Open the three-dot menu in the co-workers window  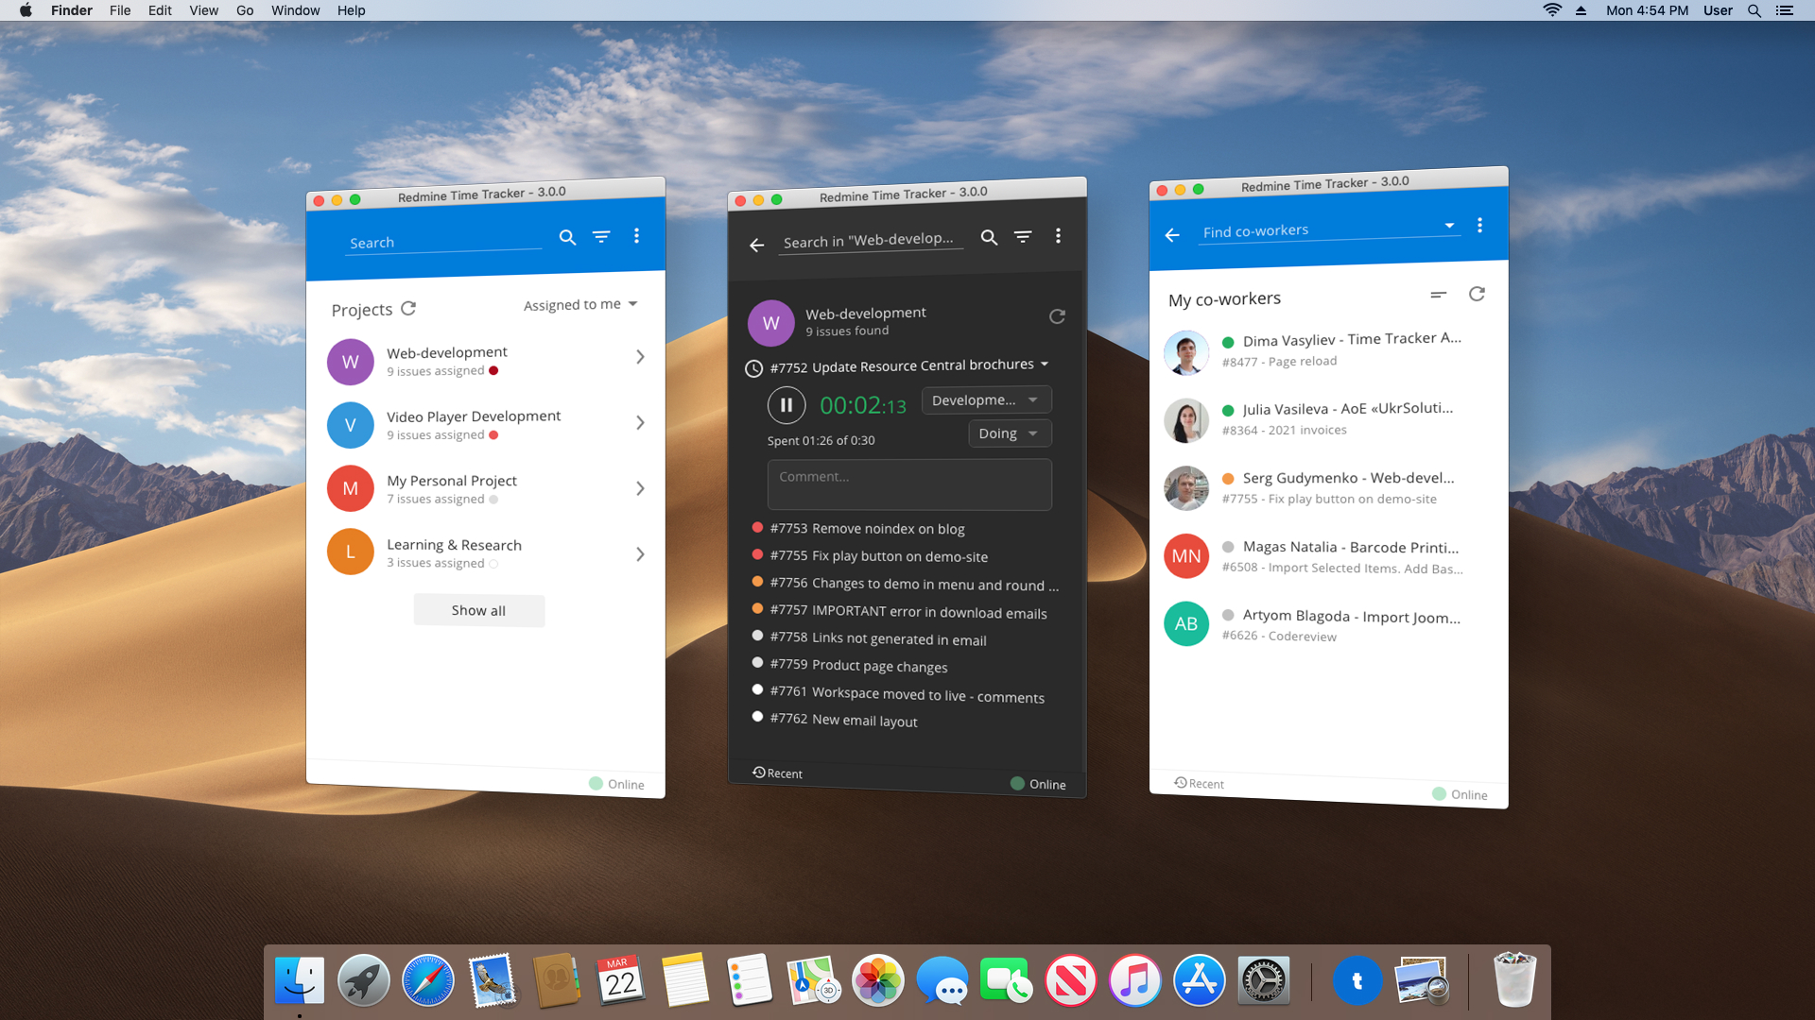tap(1479, 225)
